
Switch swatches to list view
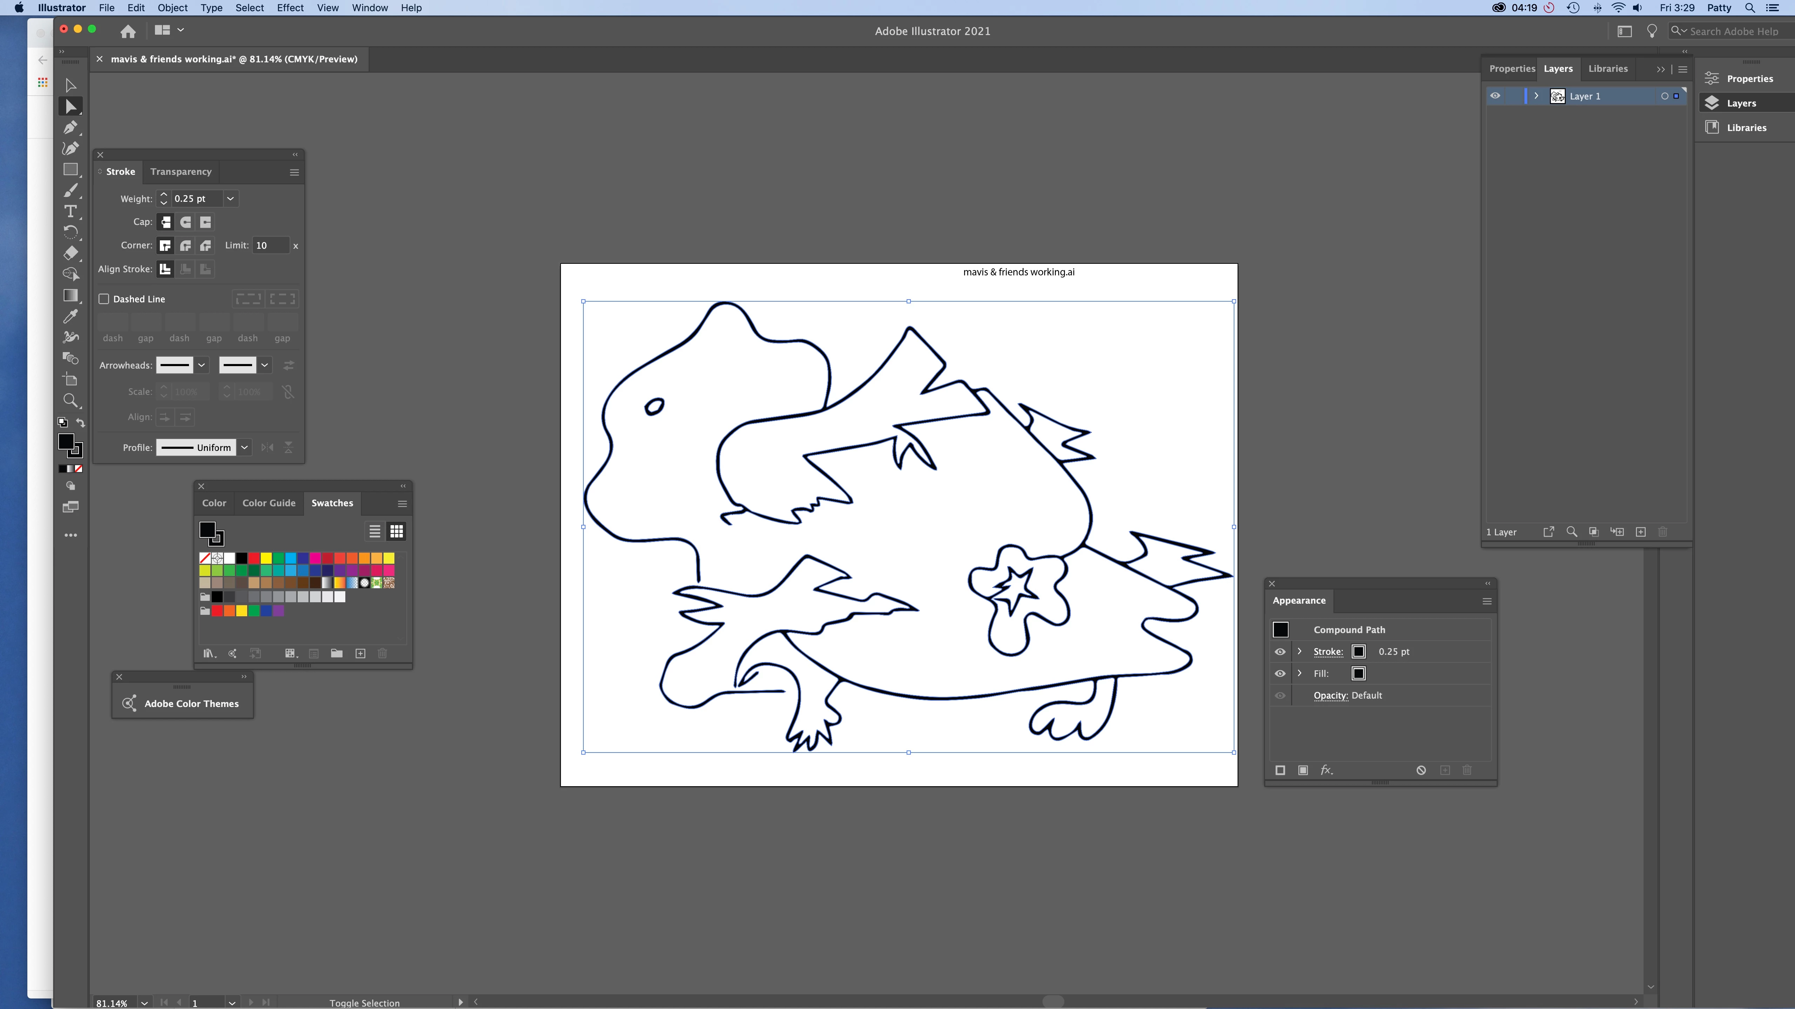(x=374, y=531)
